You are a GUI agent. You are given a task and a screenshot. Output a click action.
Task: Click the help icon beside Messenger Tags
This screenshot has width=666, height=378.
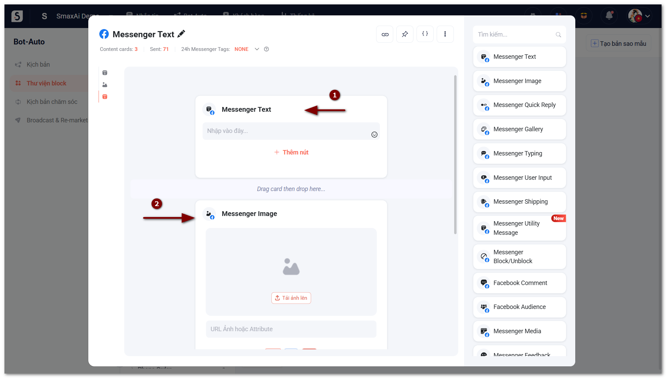pos(267,49)
